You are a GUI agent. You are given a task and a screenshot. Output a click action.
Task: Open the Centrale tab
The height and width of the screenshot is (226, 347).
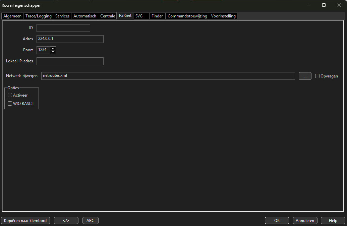[108, 16]
